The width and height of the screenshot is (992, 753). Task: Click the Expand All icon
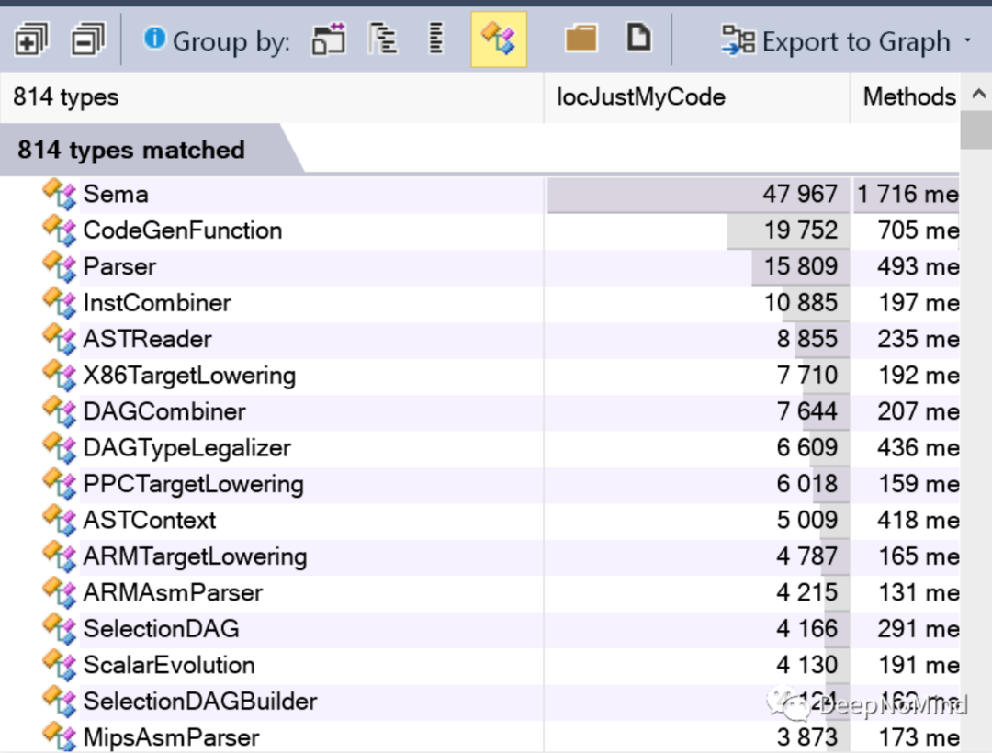pos(30,39)
